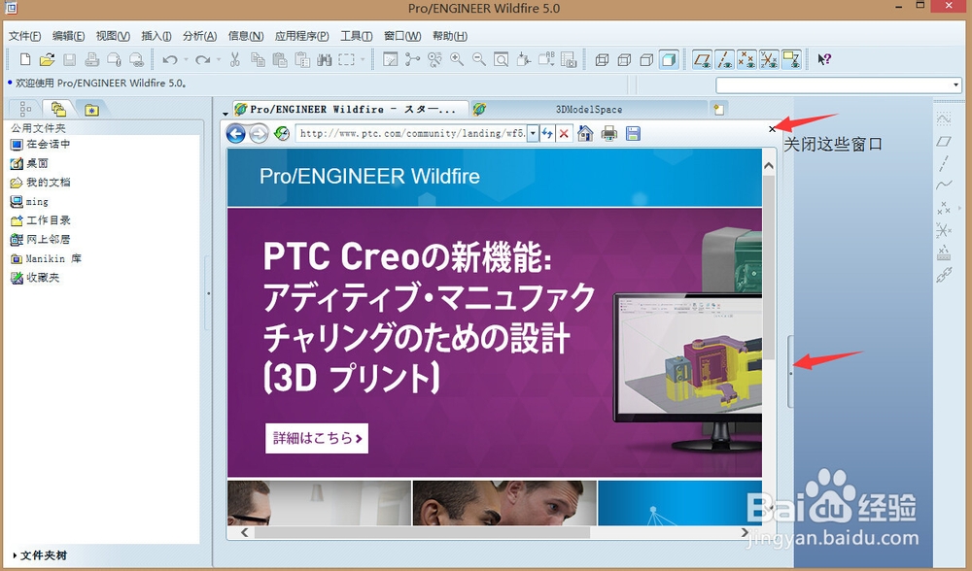Refit the view with the Refit icon

pyautogui.click(x=502, y=59)
